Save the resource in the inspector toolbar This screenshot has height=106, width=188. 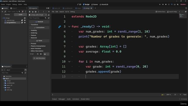36,12
